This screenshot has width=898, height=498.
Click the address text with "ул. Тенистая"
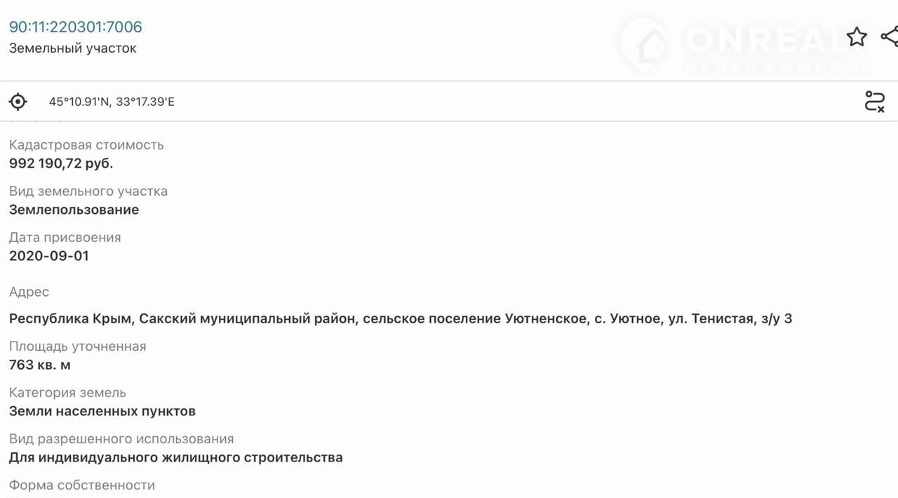click(401, 319)
